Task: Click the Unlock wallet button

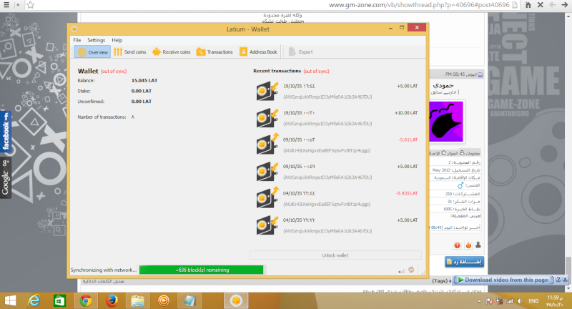Action: (x=334, y=255)
